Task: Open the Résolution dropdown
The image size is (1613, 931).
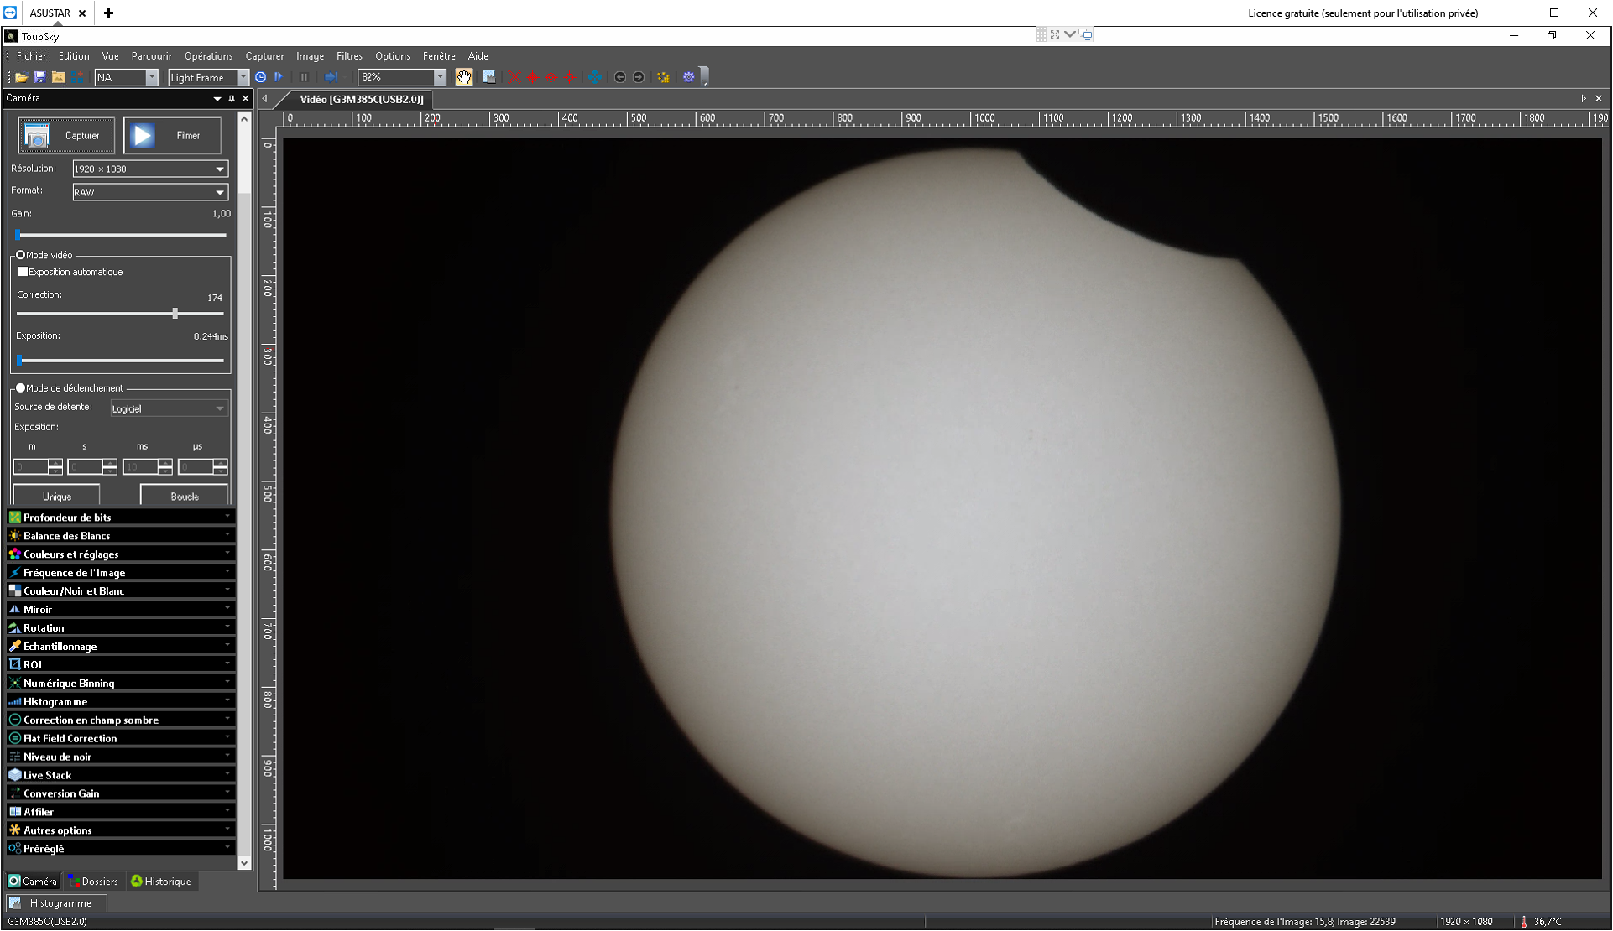Action: 150,169
